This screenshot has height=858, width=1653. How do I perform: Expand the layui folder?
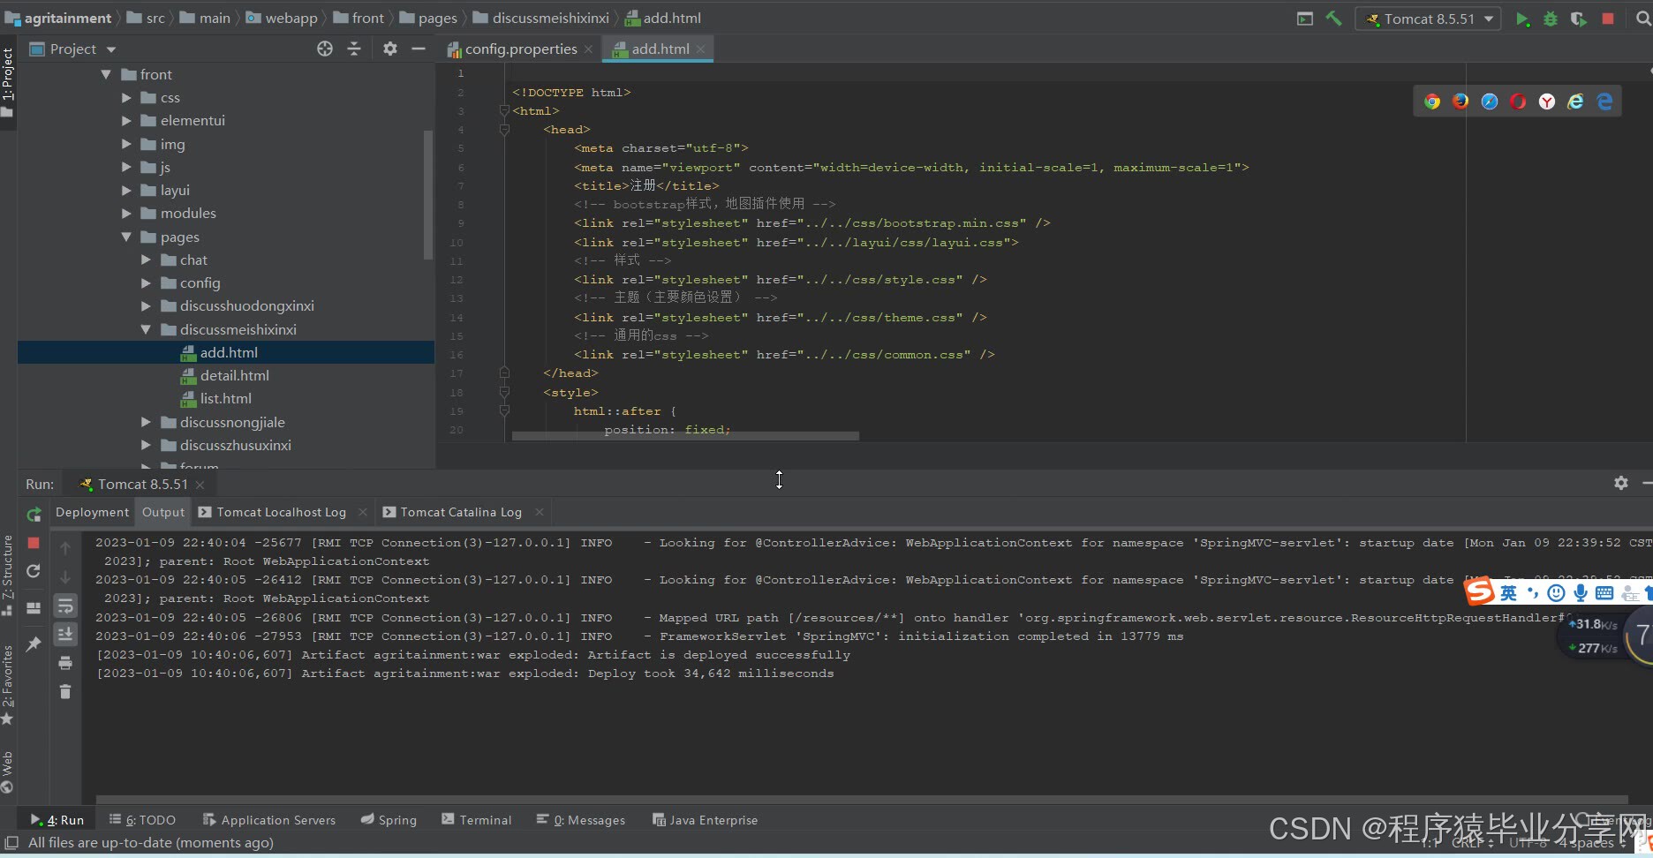(126, 191)
